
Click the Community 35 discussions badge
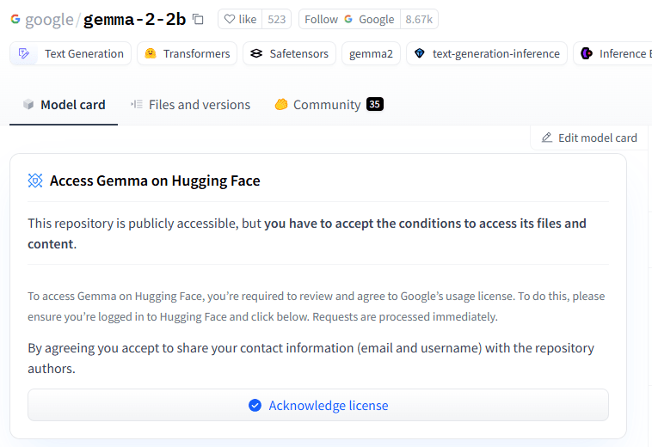tap(375, 104)
